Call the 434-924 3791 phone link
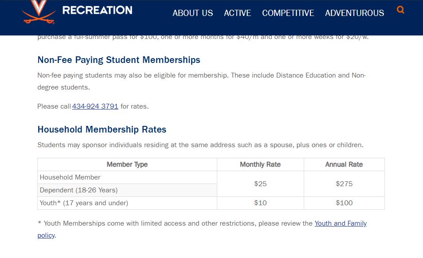The image size is (423, 258). [x=95, y=106]
